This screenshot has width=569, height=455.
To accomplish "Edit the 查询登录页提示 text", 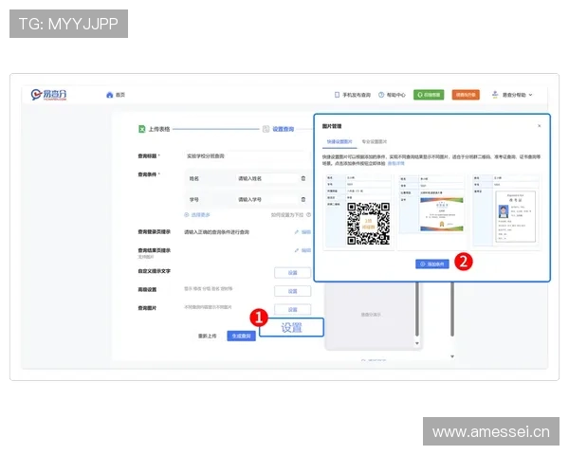I will click(303, 232).
